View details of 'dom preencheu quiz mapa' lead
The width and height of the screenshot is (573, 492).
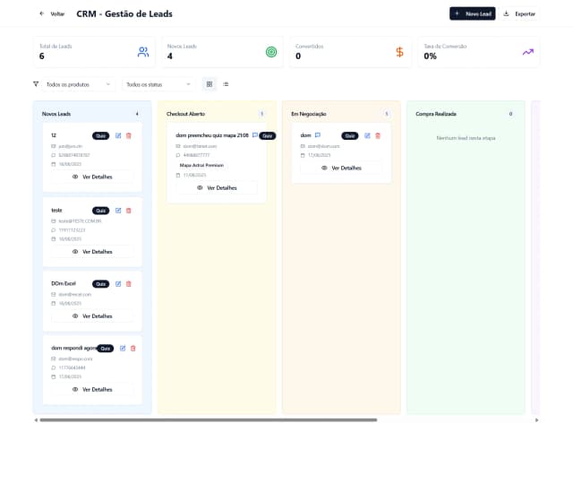[217, 187]
